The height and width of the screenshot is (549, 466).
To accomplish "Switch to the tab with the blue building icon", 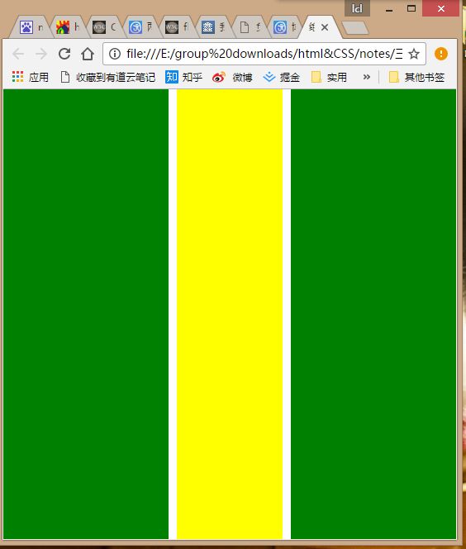I will click(x=213, y=27).
